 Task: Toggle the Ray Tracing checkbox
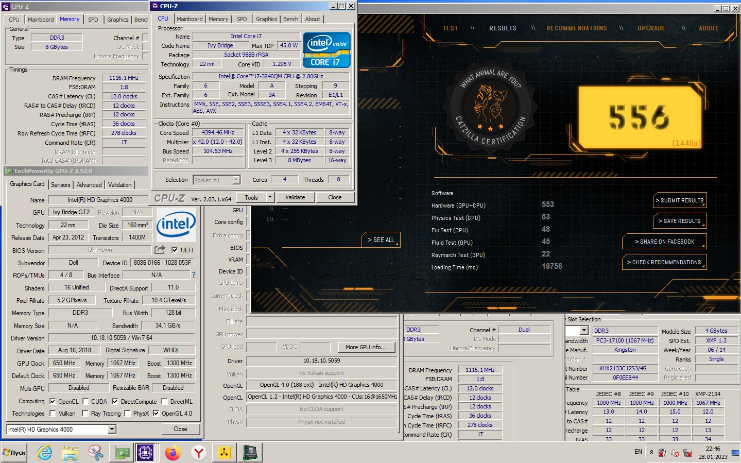click(x=85, y=413)
